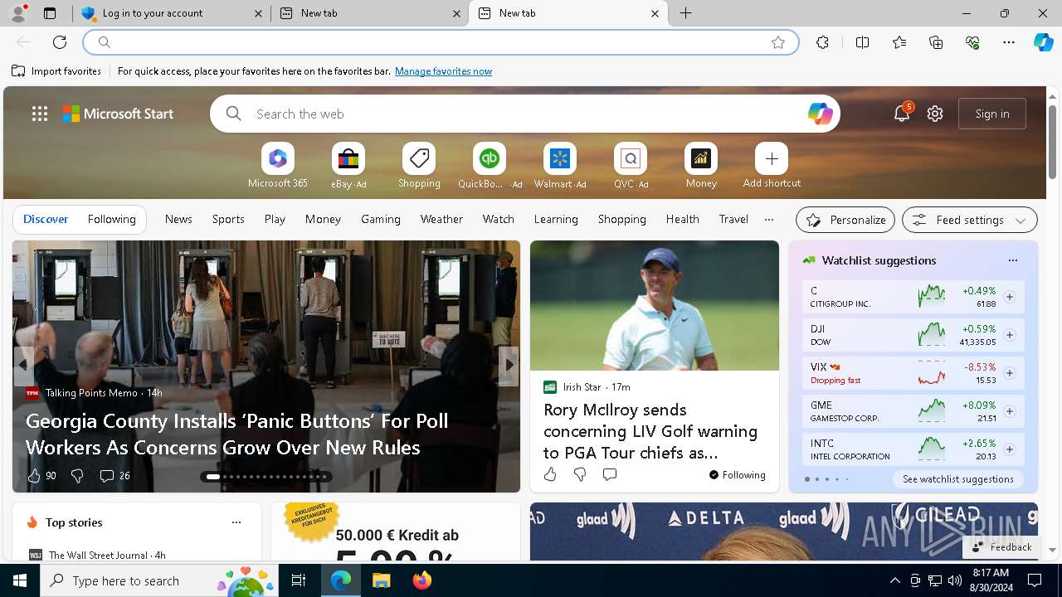Dislike the Georgia County story
This screenshot has width=1062, height=597.
[77, 476]
